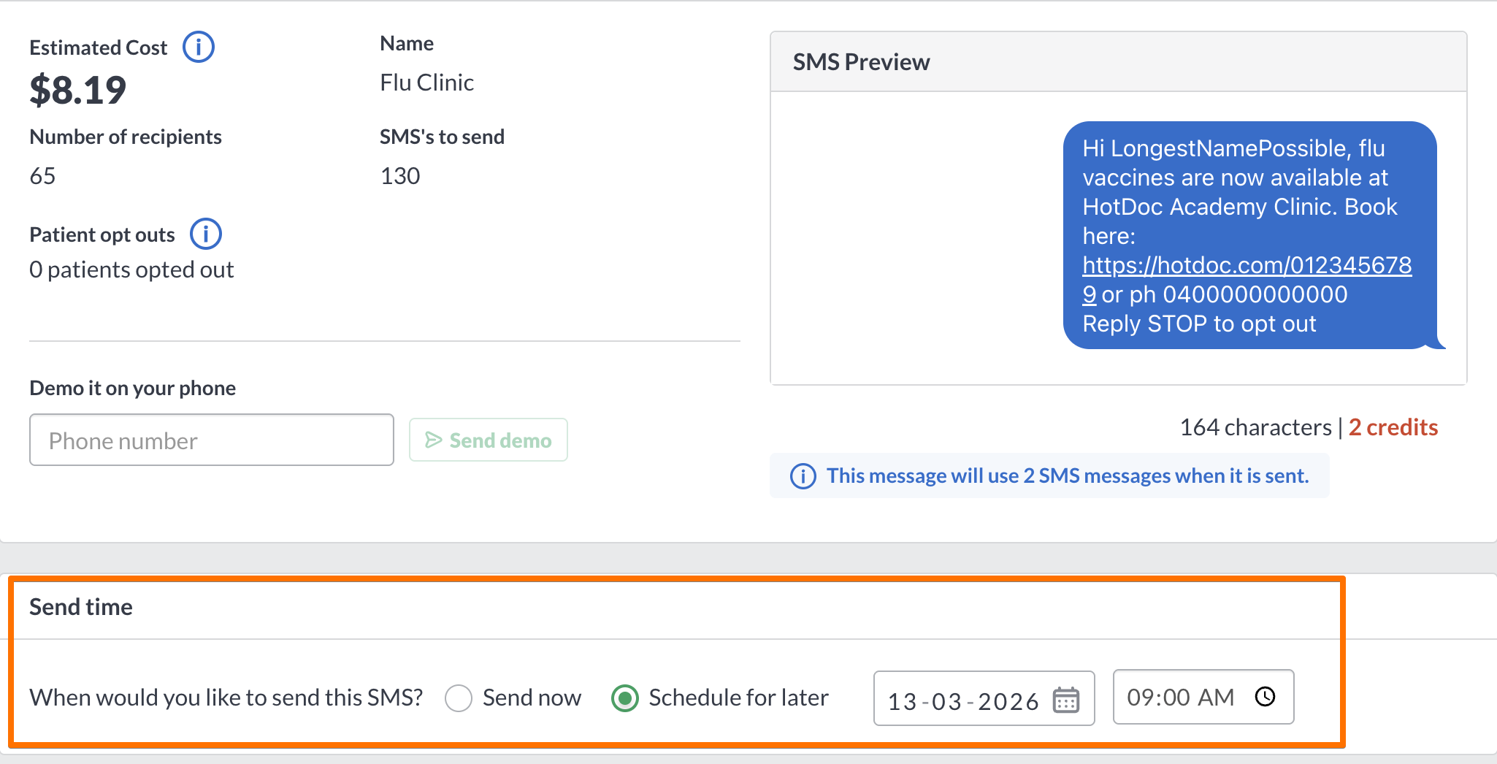Click the Flu Clinic name value
This screenshot has height=764, width=1497.
click(427, 83)
